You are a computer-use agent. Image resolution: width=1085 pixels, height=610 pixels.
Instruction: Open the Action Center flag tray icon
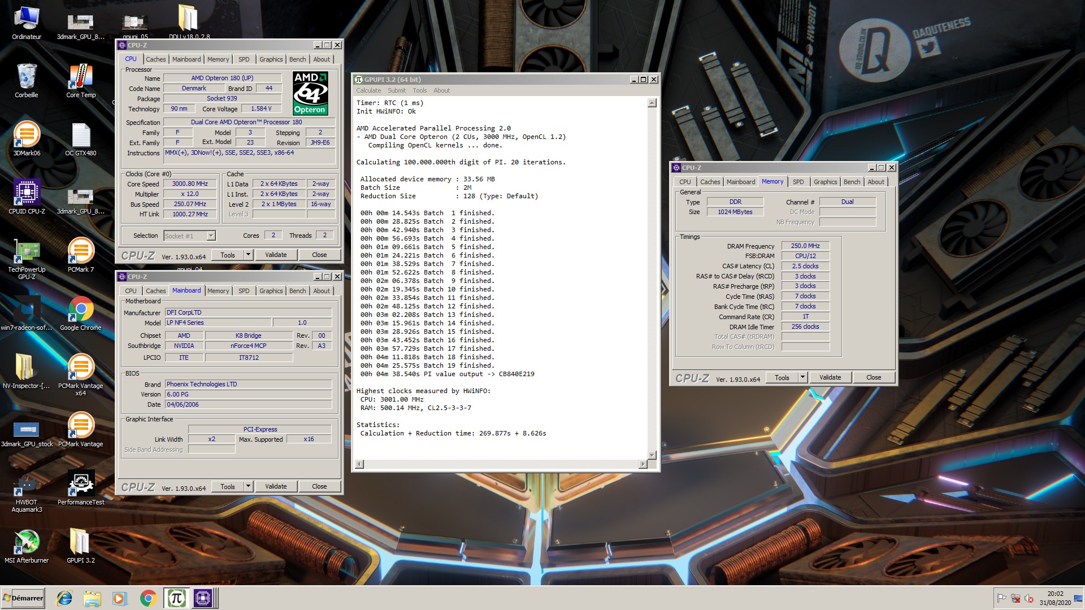point(1001,598)
